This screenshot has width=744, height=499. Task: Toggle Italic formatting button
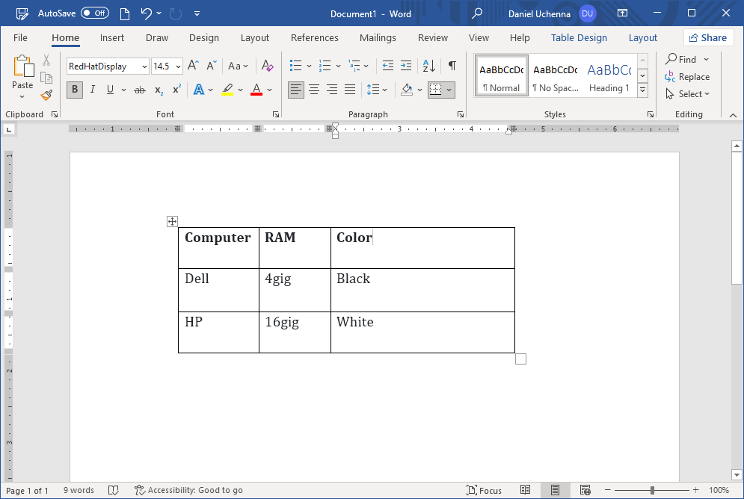tap(93, 90)
